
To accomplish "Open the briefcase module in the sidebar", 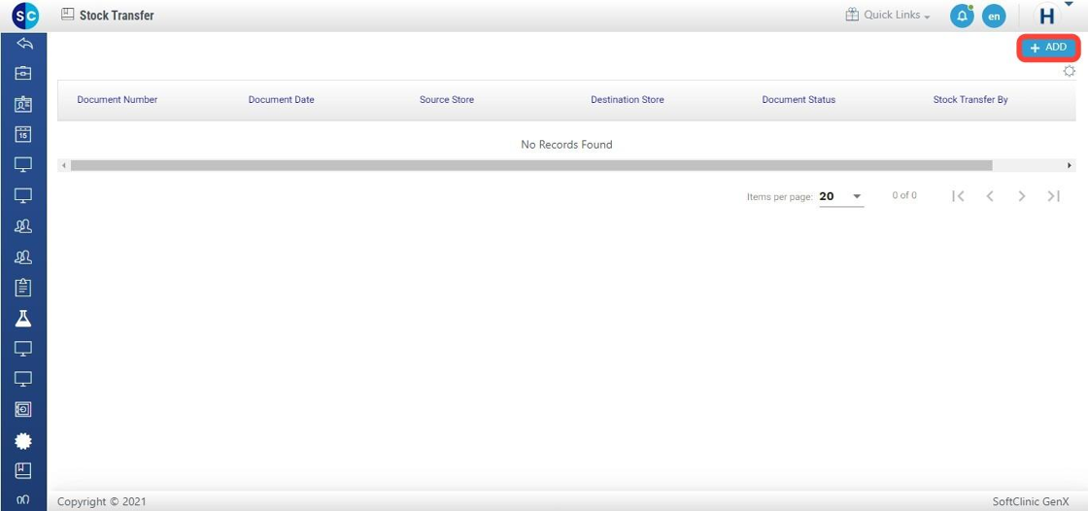I will (23, 73).
